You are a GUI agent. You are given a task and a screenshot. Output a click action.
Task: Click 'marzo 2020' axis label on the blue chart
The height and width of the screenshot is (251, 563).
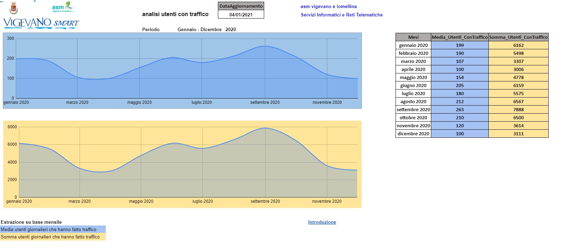[77, 102]
